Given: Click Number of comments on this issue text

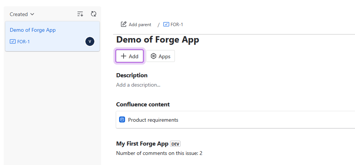Looking at the screenshot, I should tap(159, 153).
